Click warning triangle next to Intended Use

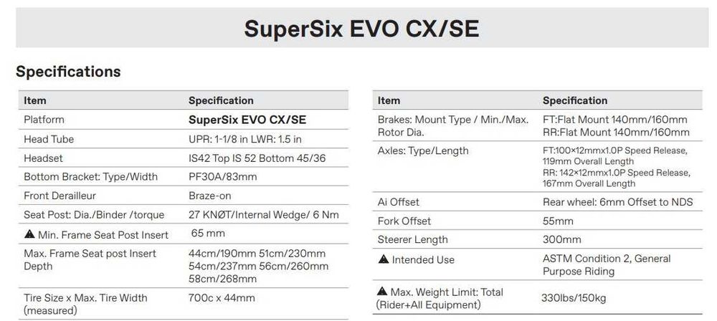pyautogui.click(x=384, y=259)
